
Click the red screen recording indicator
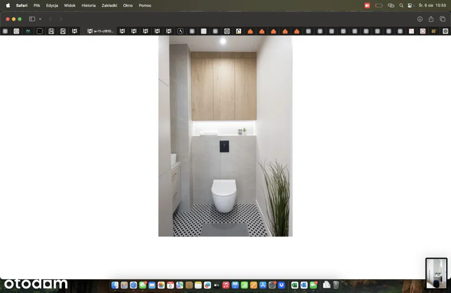(x=367, y=5)
